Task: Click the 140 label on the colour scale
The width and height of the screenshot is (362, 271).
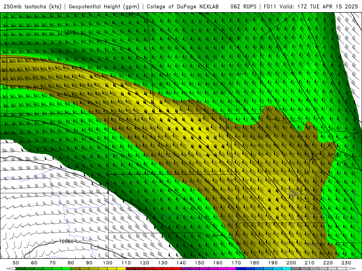Action: pos(181,263)
